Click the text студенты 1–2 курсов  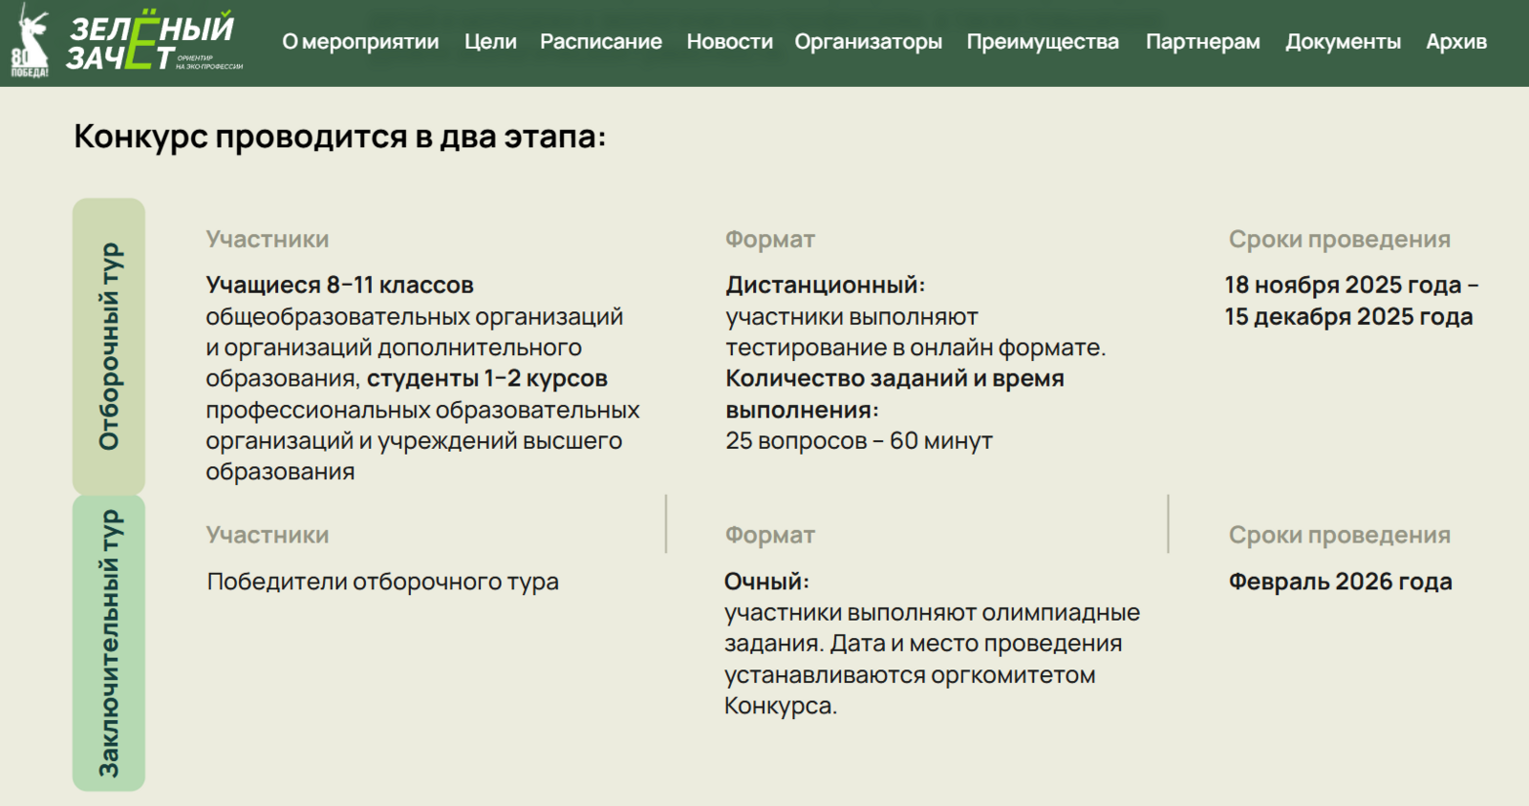click(x=487, y=379)
